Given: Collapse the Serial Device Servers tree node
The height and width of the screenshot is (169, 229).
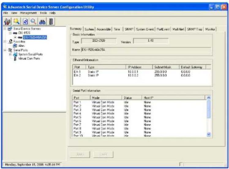Looking at the screenshot, I should pos(5,29).
